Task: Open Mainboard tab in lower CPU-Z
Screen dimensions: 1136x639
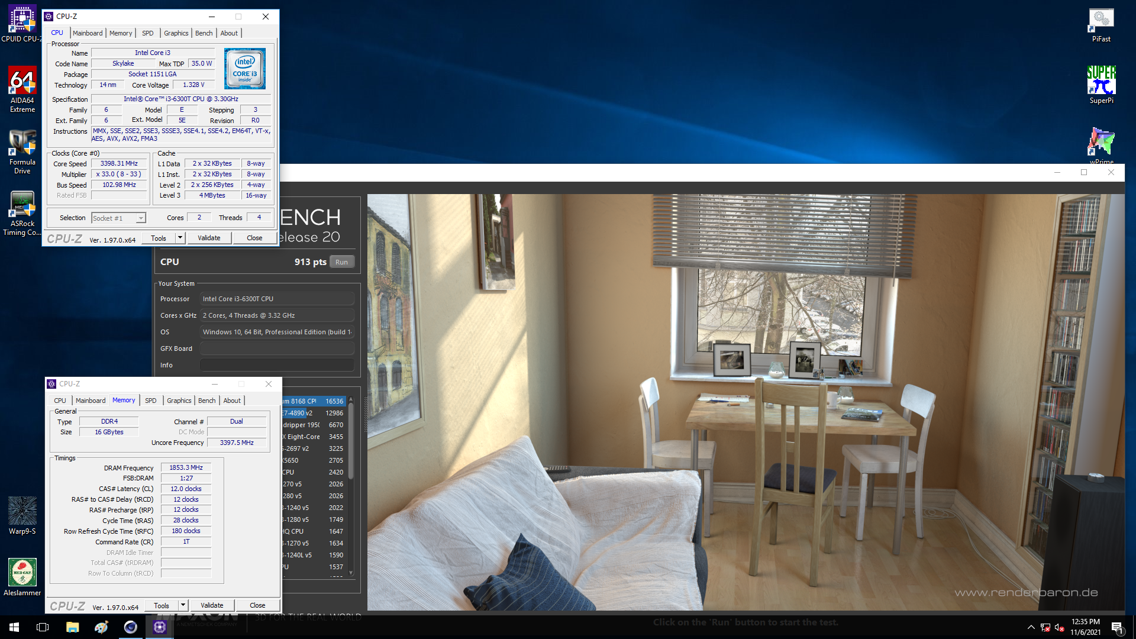Action: click(91, 401)
